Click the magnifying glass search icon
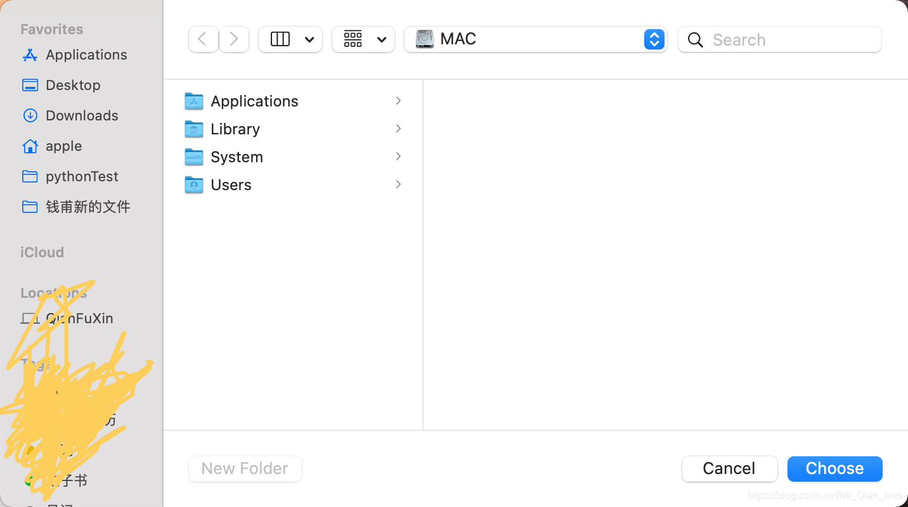 pos(696,40)
